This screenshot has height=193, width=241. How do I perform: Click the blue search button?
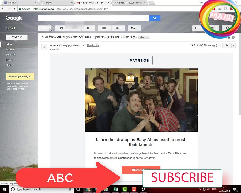[155, 18]
